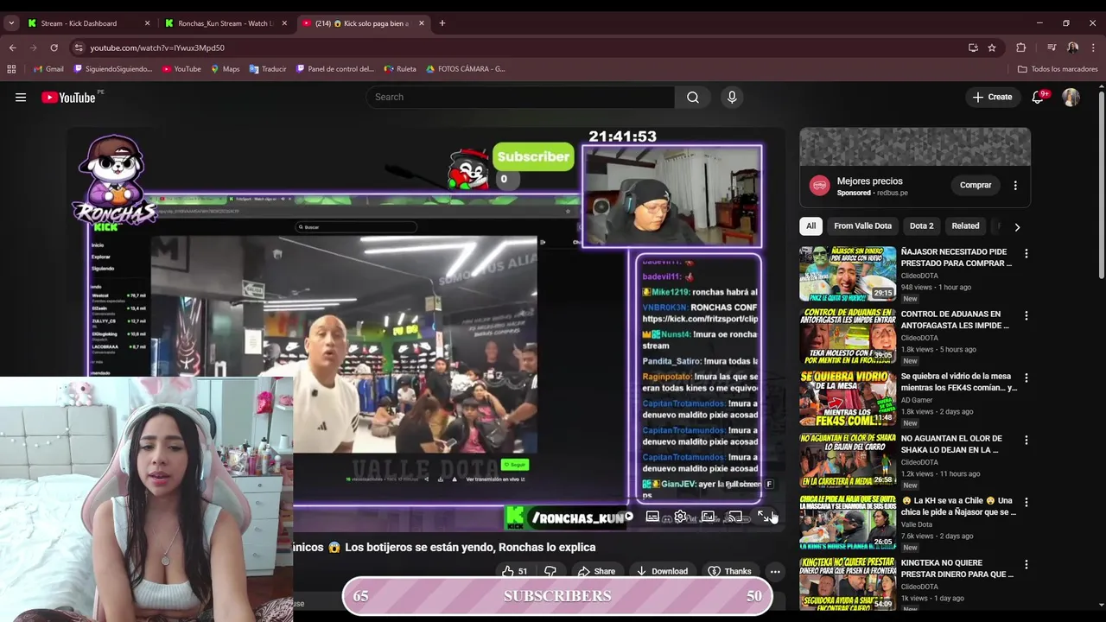Open ÑAJASOR NECESITADO video thumbnail

coord(848,274)
